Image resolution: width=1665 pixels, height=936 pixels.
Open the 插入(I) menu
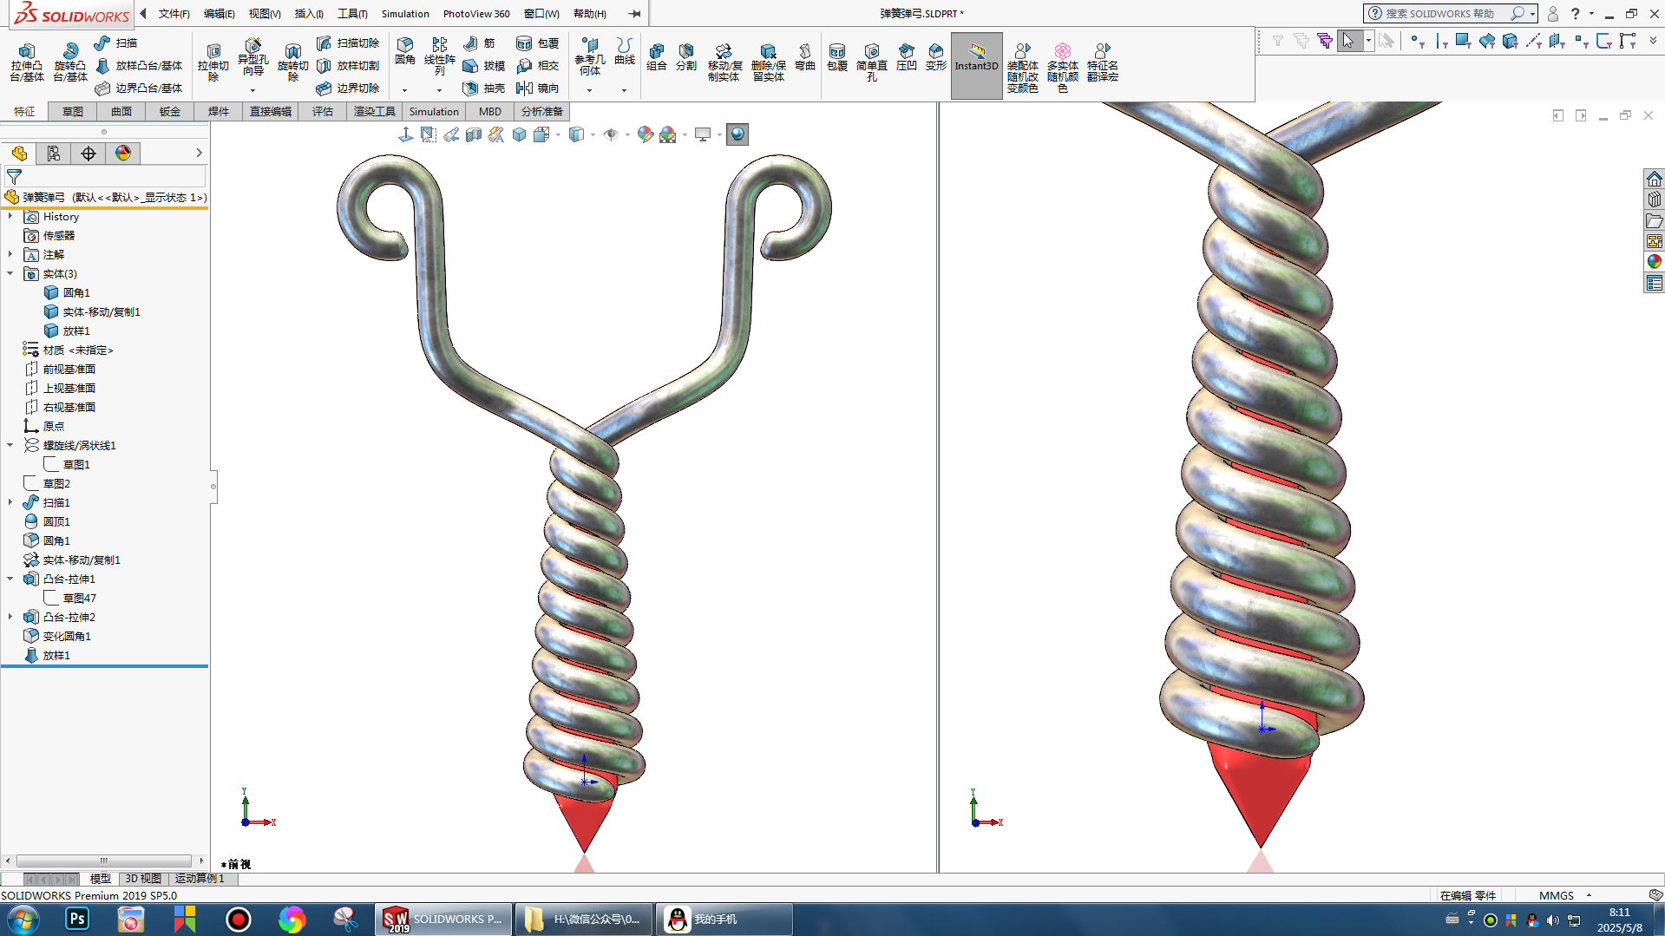tap(309, 14)
